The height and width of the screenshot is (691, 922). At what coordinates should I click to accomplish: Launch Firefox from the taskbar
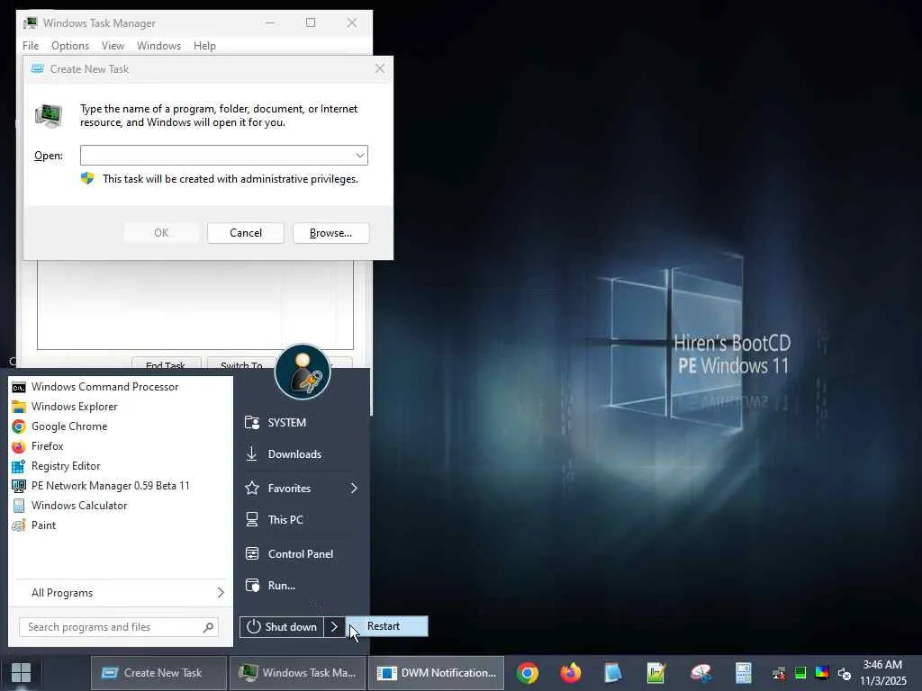[x=570, y=673]
